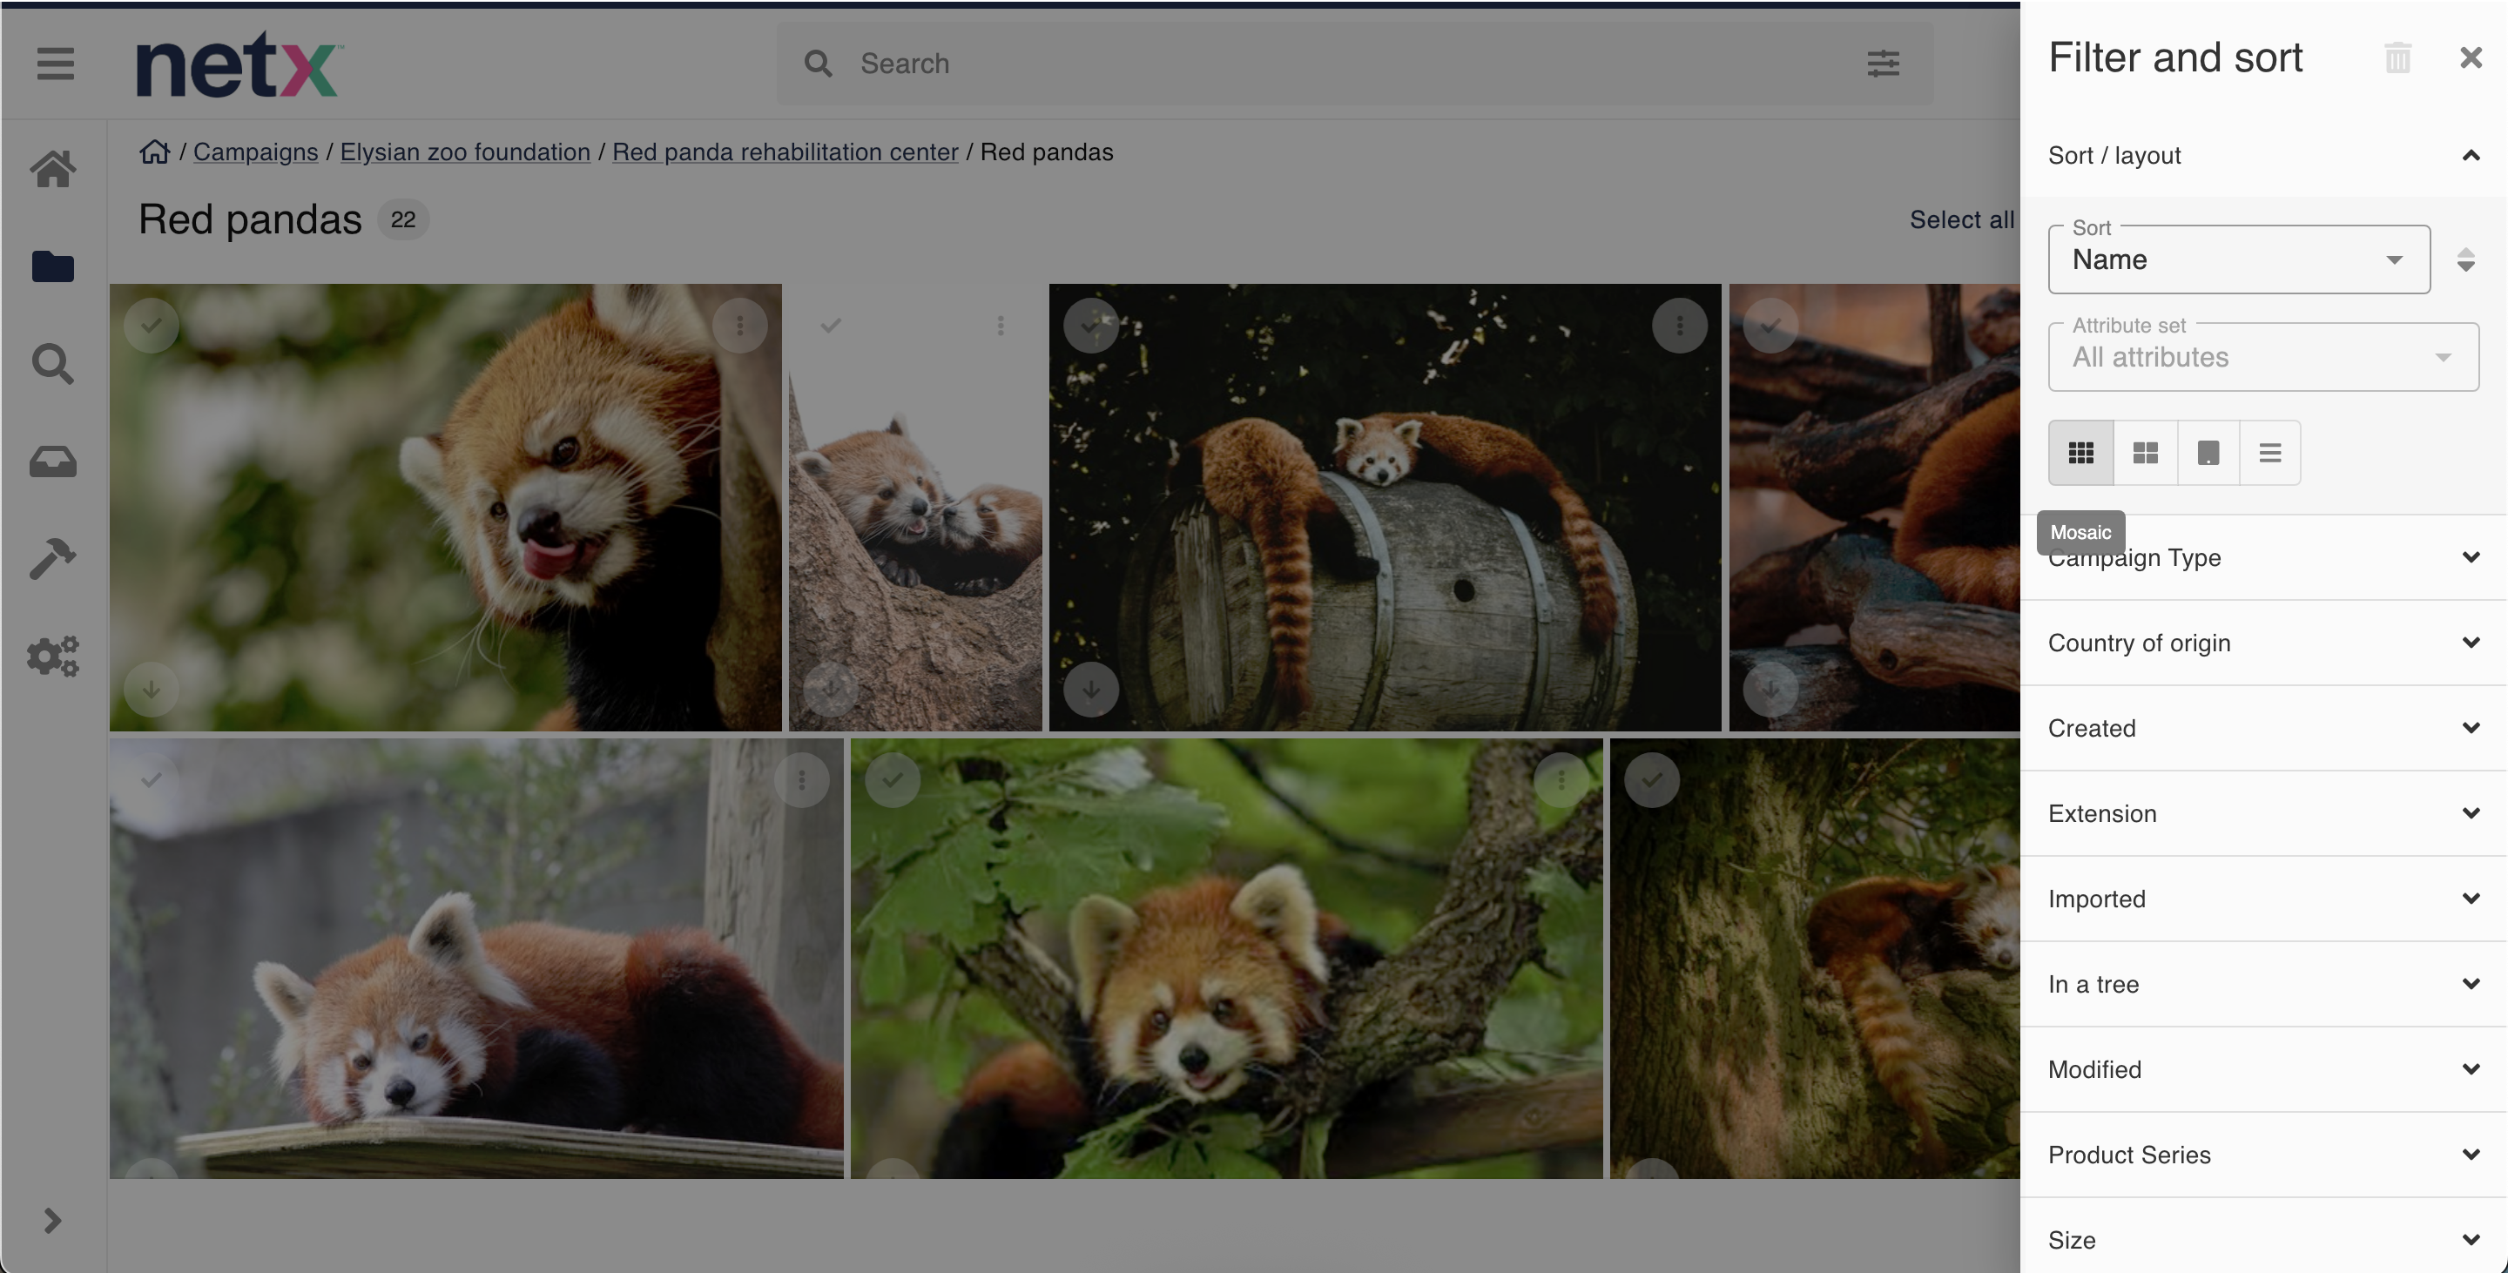Screen dimensions: 2508x1273
Task: Open the tools hammer icon in sidebar
Action: pyautogui.click(x=52, y=557)
